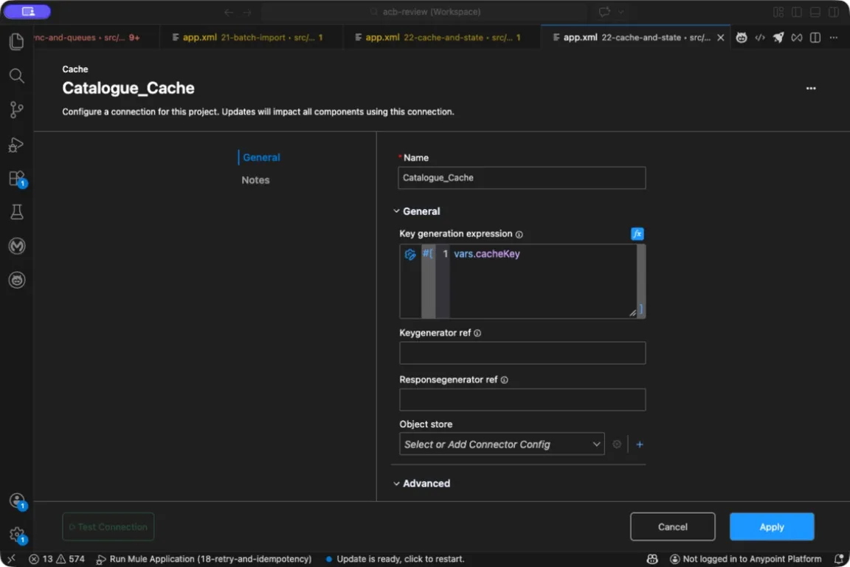Click the rocket deploy icon
850x567 pixels.
click(778, 38)
